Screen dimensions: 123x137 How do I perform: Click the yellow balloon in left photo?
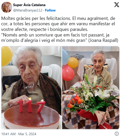pos(7,56)
